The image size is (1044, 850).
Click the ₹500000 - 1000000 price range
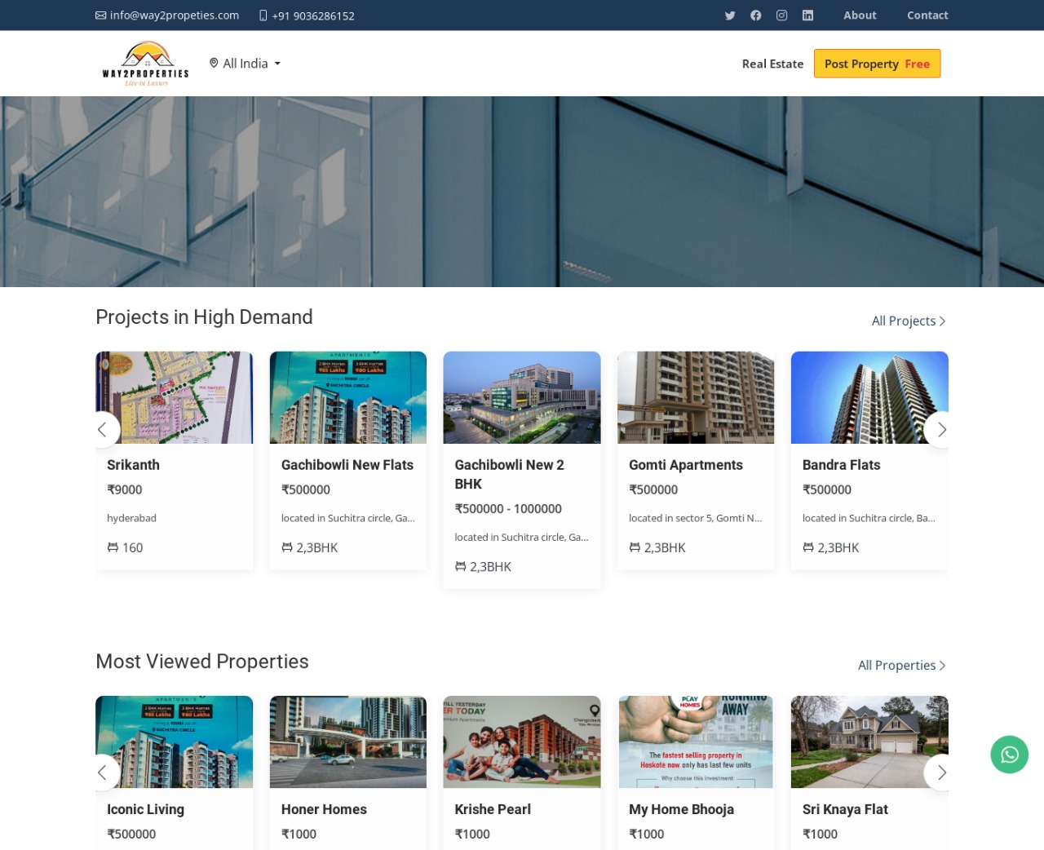pos(508,509)
